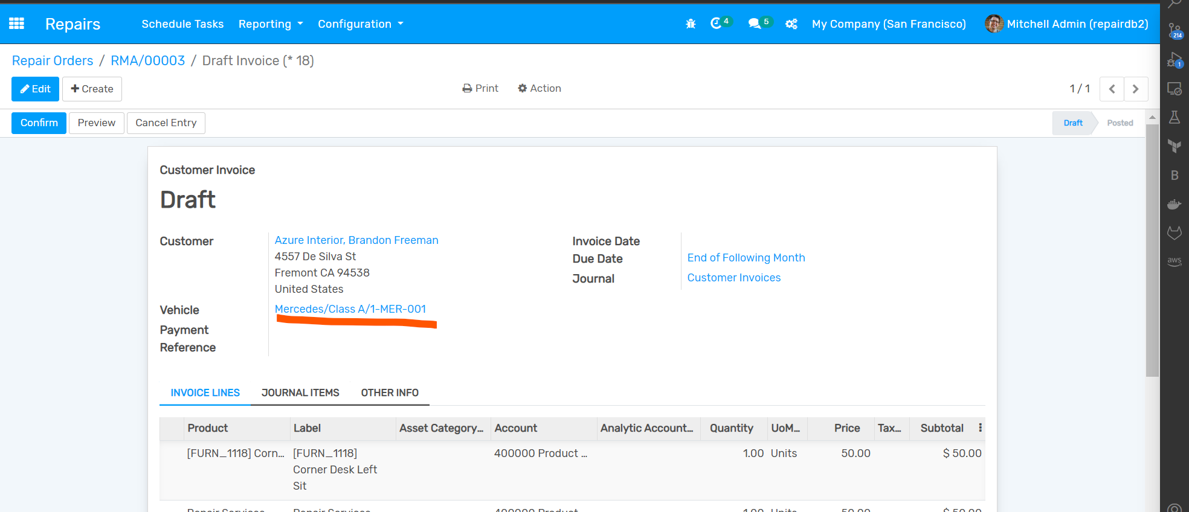Expand the Configuration dropdown menu
This screenshot has height=512, width=1189.
point(360,24)
